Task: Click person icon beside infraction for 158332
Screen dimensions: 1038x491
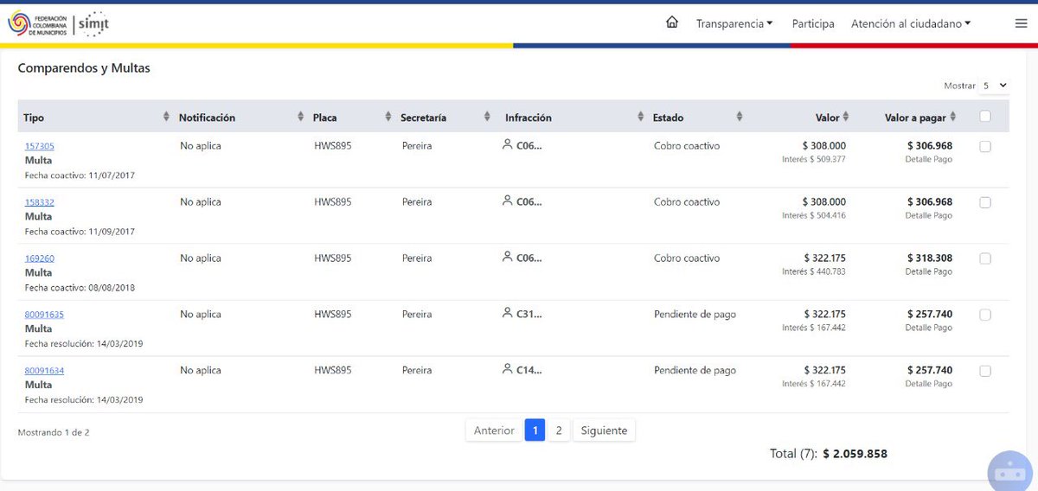Action: (x=508, y=201)
